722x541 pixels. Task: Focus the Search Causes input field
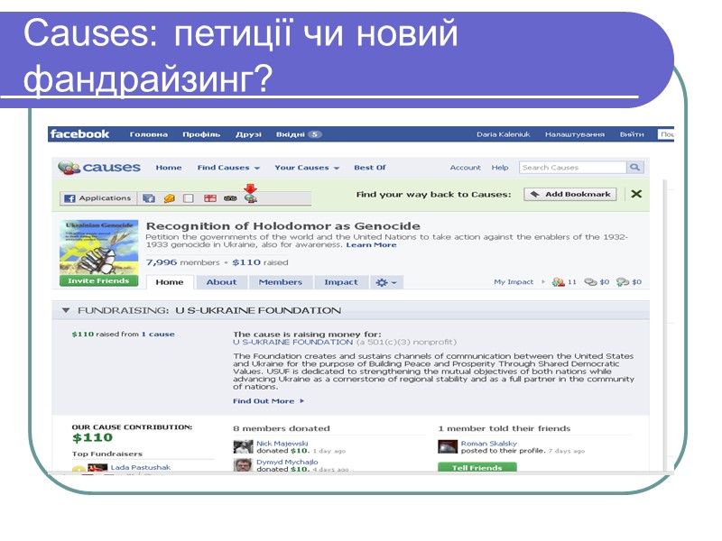[x=573, y=168]
